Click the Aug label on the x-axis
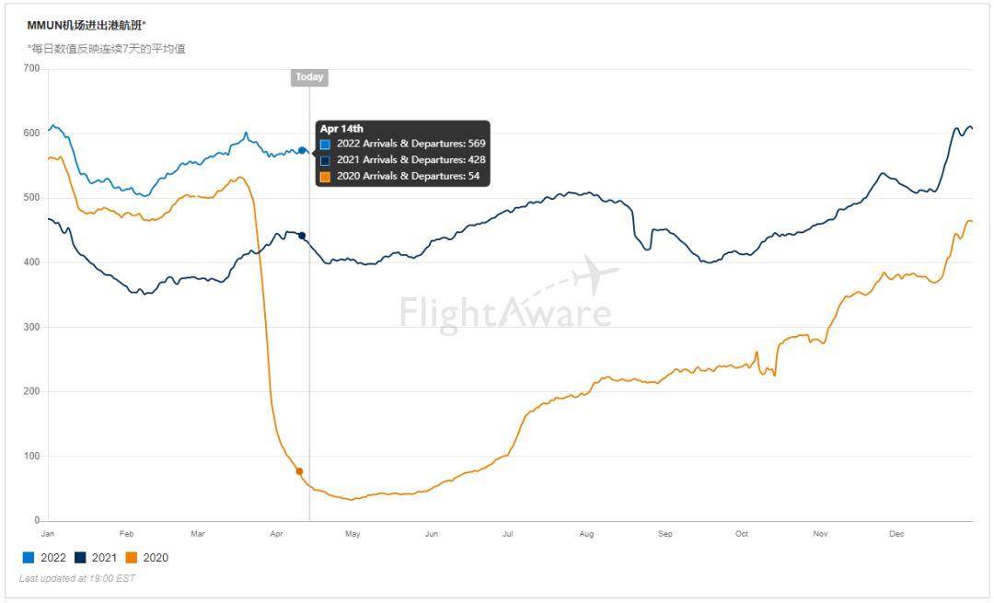Viewport: 994px width, 603px height. pyautogui.click(x=586, y=534)
